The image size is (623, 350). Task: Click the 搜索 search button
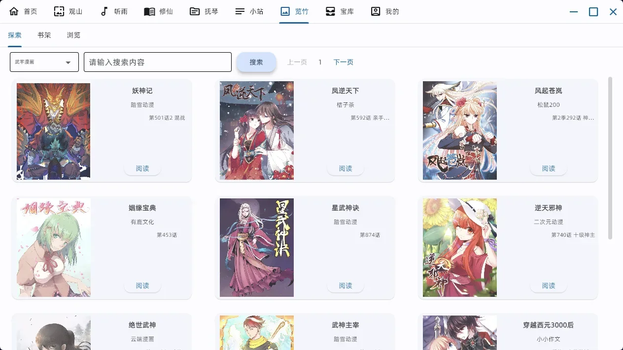[256, 62]
